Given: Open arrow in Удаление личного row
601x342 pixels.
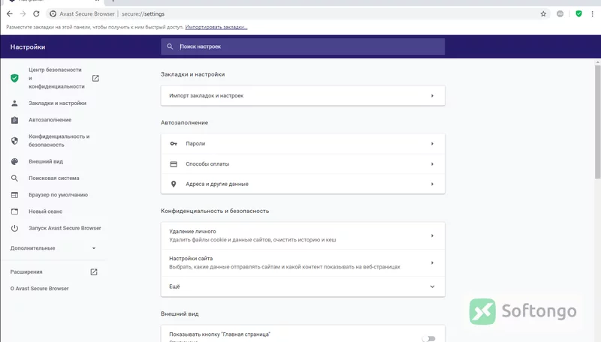Looking at the screenshot, I should pyautogui.click(x=433, y=235).
